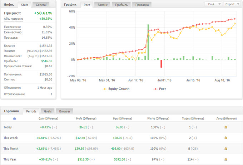The height and width of the screenshot is (165, 243).
Task: Click the Jul 01, '16 axis label
Action: point(164,80)
